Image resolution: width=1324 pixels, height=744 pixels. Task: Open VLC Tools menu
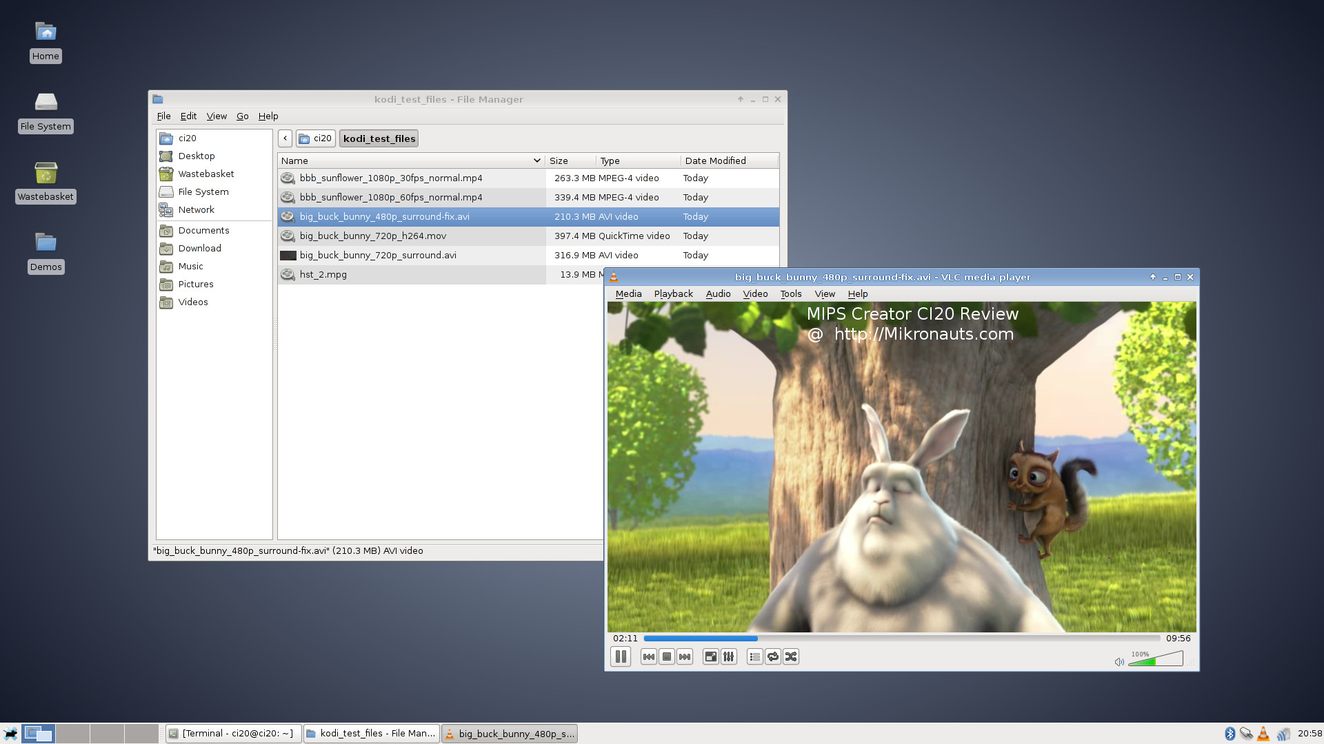click(791, 294)
